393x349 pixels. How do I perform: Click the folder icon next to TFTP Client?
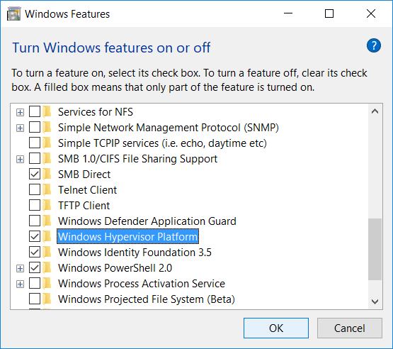47,206
